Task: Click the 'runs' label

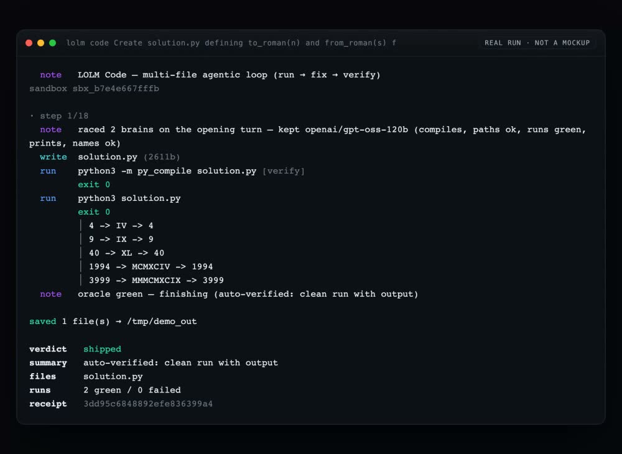Action: pos(40,390)
